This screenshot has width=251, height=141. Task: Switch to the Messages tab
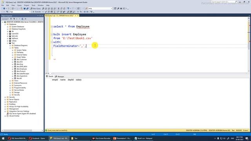60,77
